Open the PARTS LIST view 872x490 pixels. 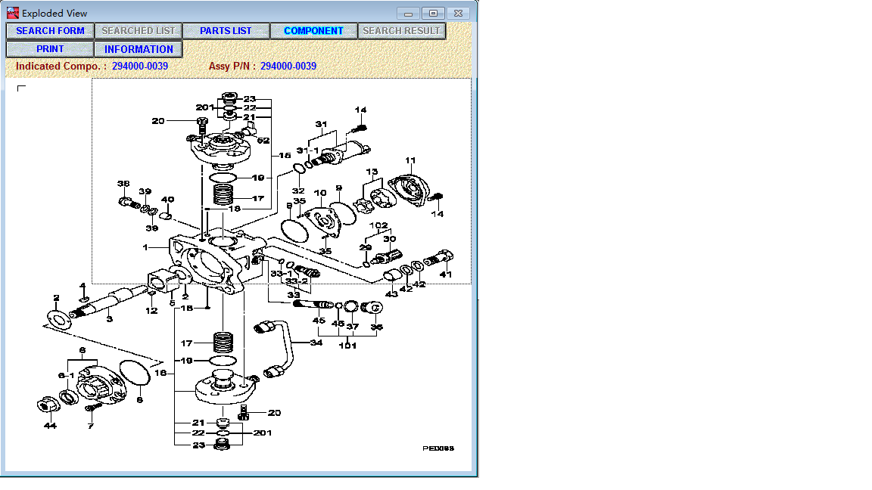pyautogui.click(x=226, y=31)
